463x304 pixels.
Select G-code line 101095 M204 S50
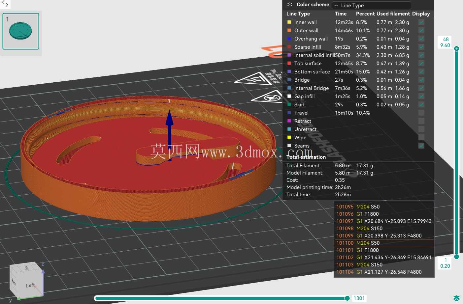point(384,207)
